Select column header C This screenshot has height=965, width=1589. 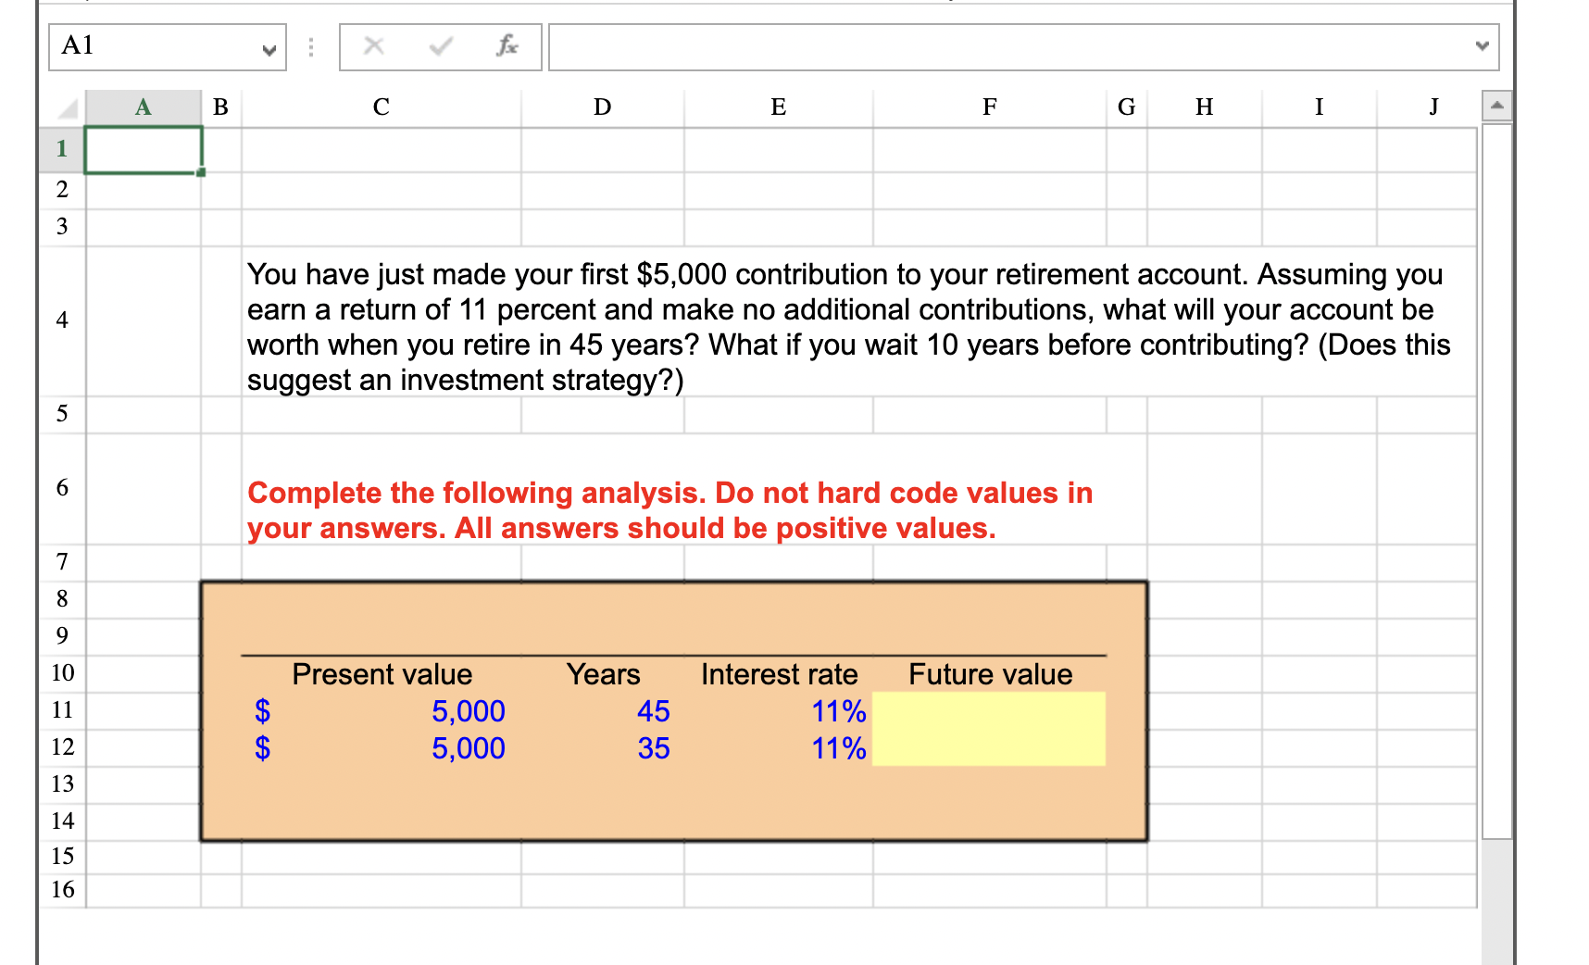point(381,107)
